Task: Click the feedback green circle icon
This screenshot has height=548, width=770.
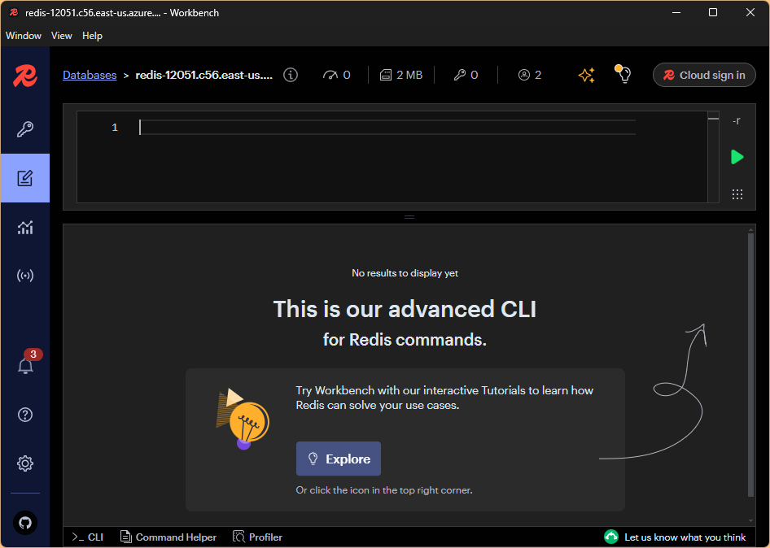Action: (x=611, y=537)
